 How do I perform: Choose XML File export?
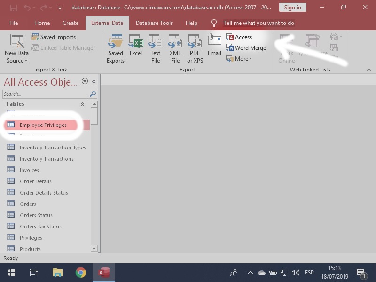coord(175,47)
